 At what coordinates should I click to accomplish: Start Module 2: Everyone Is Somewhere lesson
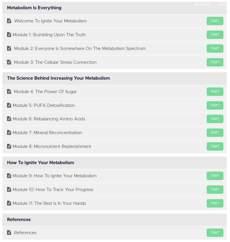coord(215,48)
